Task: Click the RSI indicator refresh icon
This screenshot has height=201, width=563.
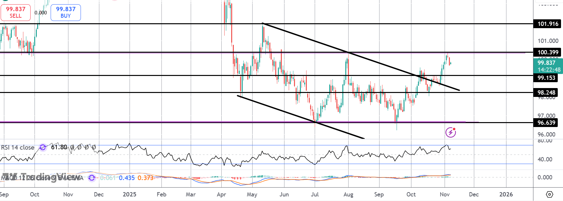Action: tap(43, 147)
